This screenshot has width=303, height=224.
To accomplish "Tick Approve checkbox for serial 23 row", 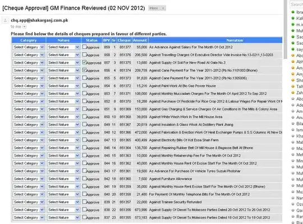I will point(84,217).
